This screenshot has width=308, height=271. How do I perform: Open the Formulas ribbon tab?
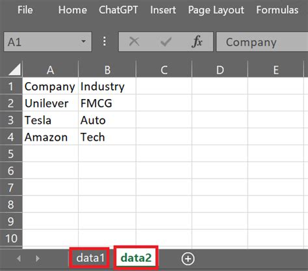coord(277,10)
